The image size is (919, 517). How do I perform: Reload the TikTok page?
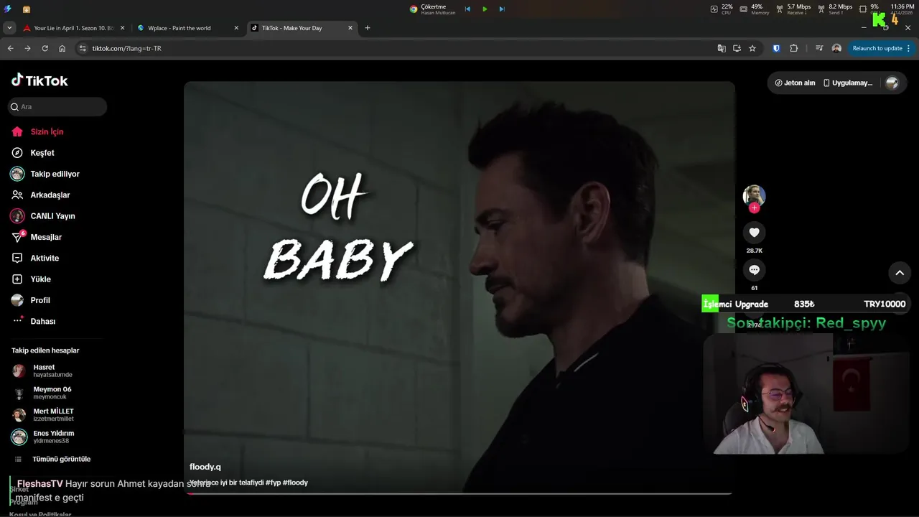[x=45, y=48]
